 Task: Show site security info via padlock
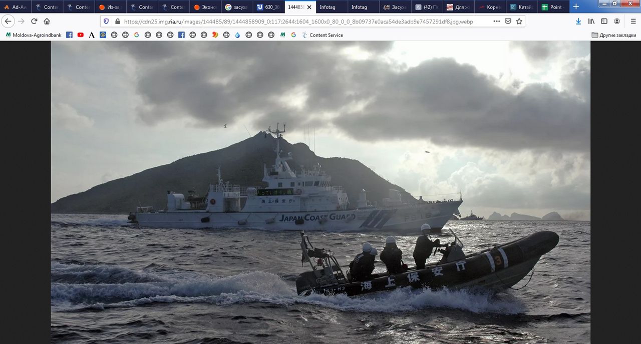[118, 21]
